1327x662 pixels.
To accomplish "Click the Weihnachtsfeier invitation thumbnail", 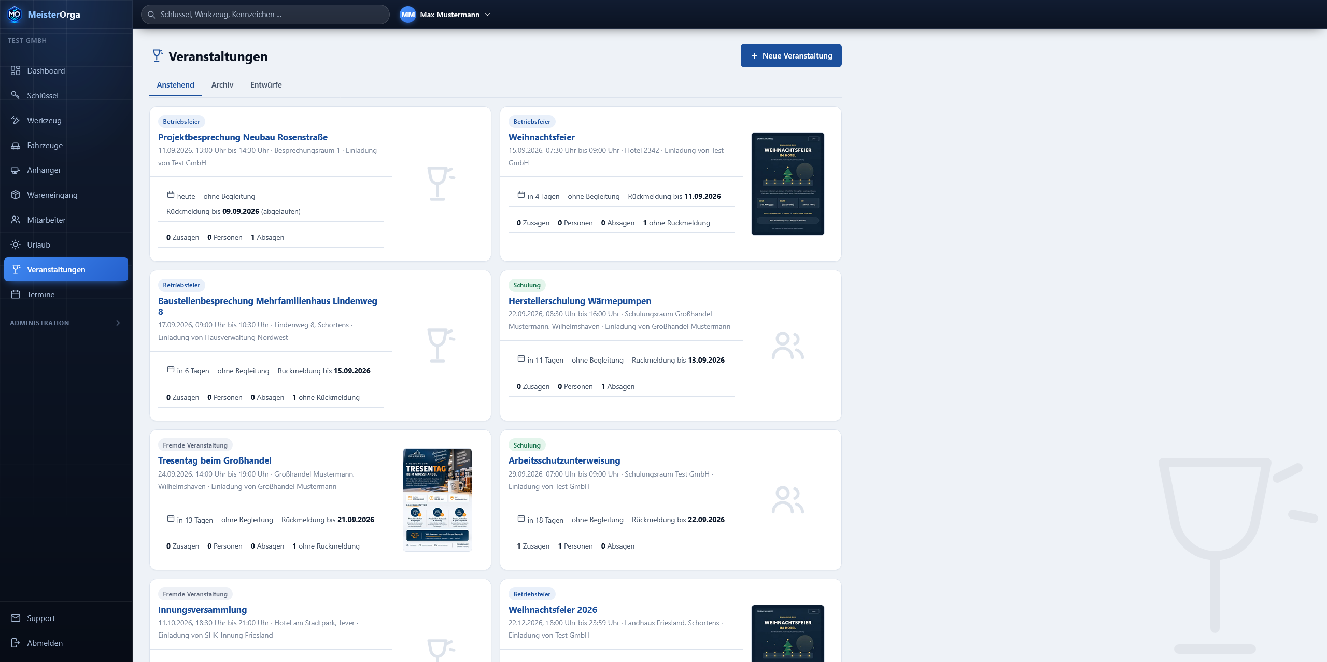I will [788, 184].
